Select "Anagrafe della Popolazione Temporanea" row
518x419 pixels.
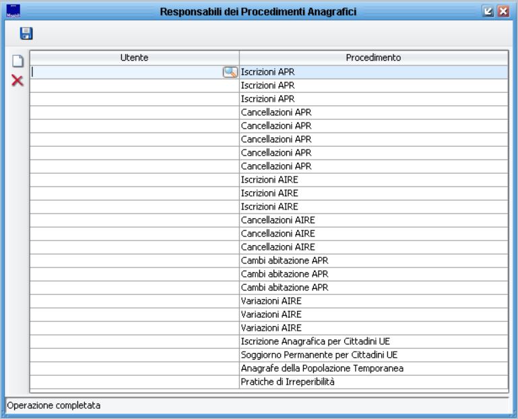(269, 368)
